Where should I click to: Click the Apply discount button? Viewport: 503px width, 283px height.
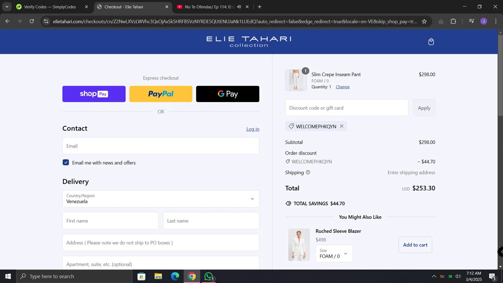tap(424, 108)
